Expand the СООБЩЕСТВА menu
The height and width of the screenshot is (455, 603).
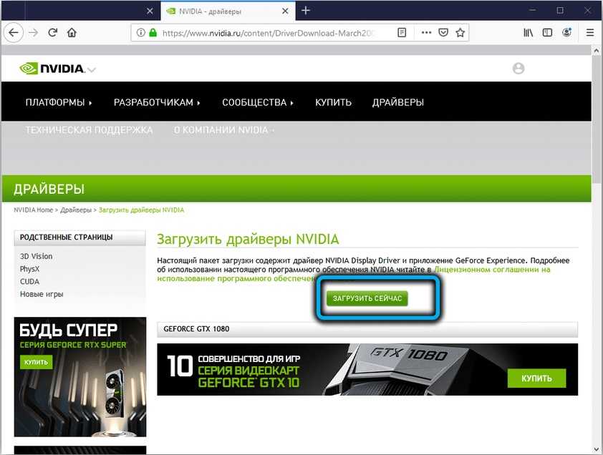coord(257,102)
